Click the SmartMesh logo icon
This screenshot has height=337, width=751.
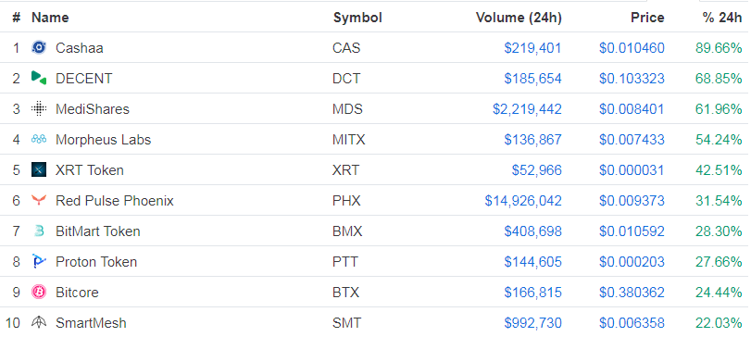[x=39, y=322]
